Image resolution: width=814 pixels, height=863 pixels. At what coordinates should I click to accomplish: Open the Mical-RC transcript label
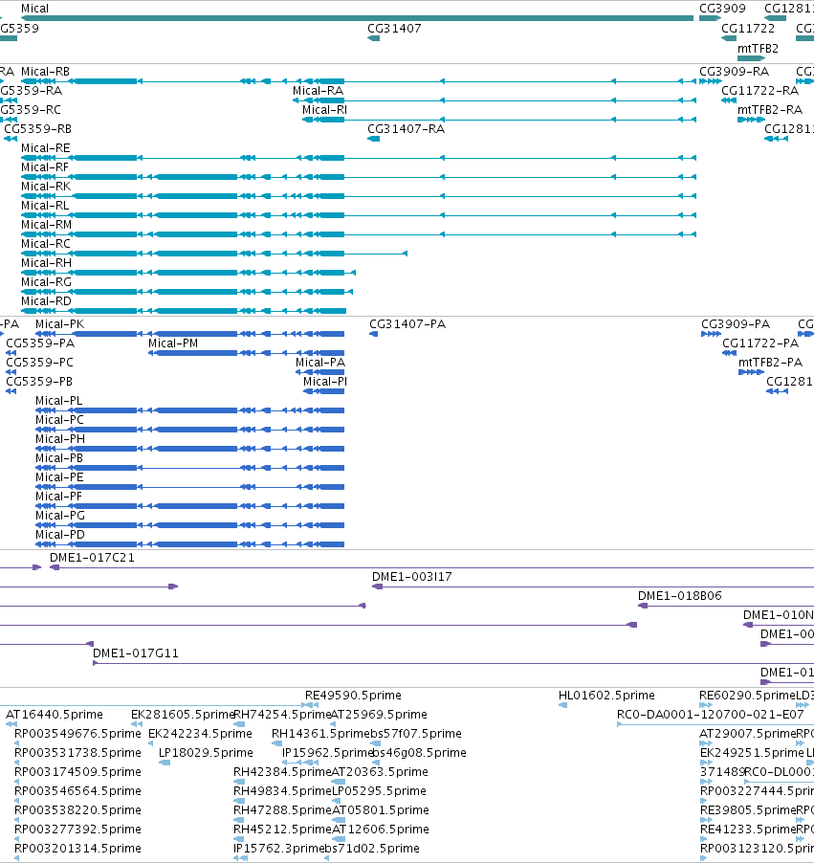[x=46, y=244]
